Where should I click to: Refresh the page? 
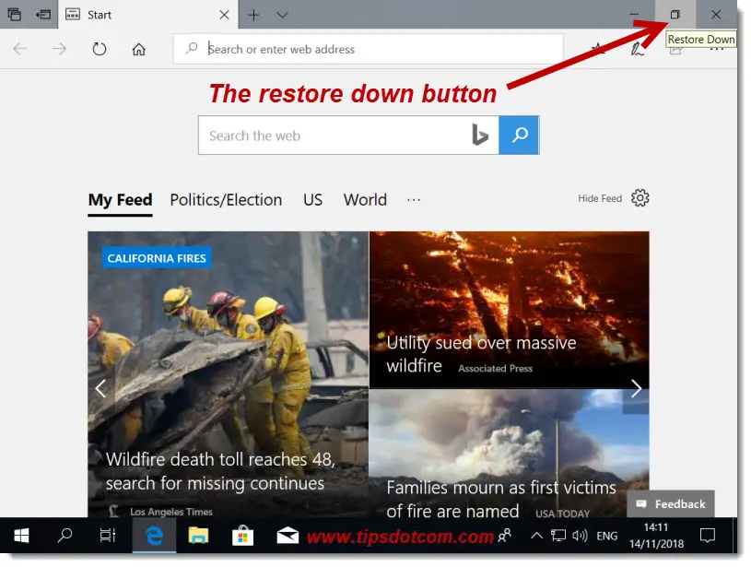pyautogui.click(x=100, y=49)
